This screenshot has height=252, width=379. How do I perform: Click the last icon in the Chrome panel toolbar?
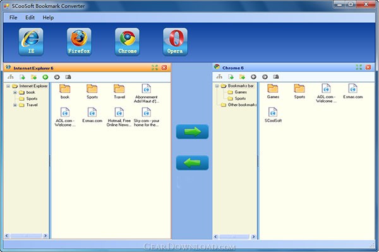point(276,77)
